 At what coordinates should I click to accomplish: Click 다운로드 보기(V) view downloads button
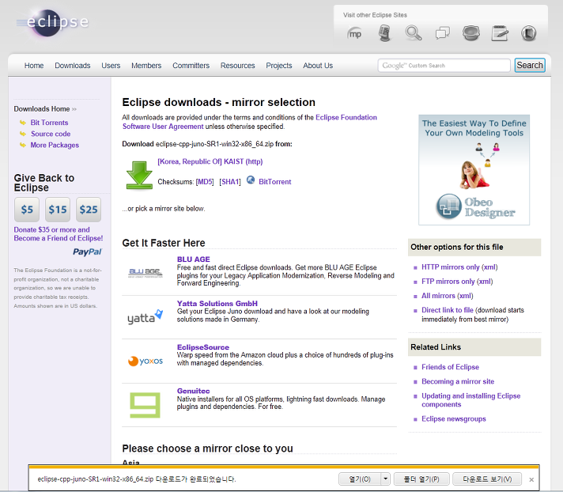[487, 479]
